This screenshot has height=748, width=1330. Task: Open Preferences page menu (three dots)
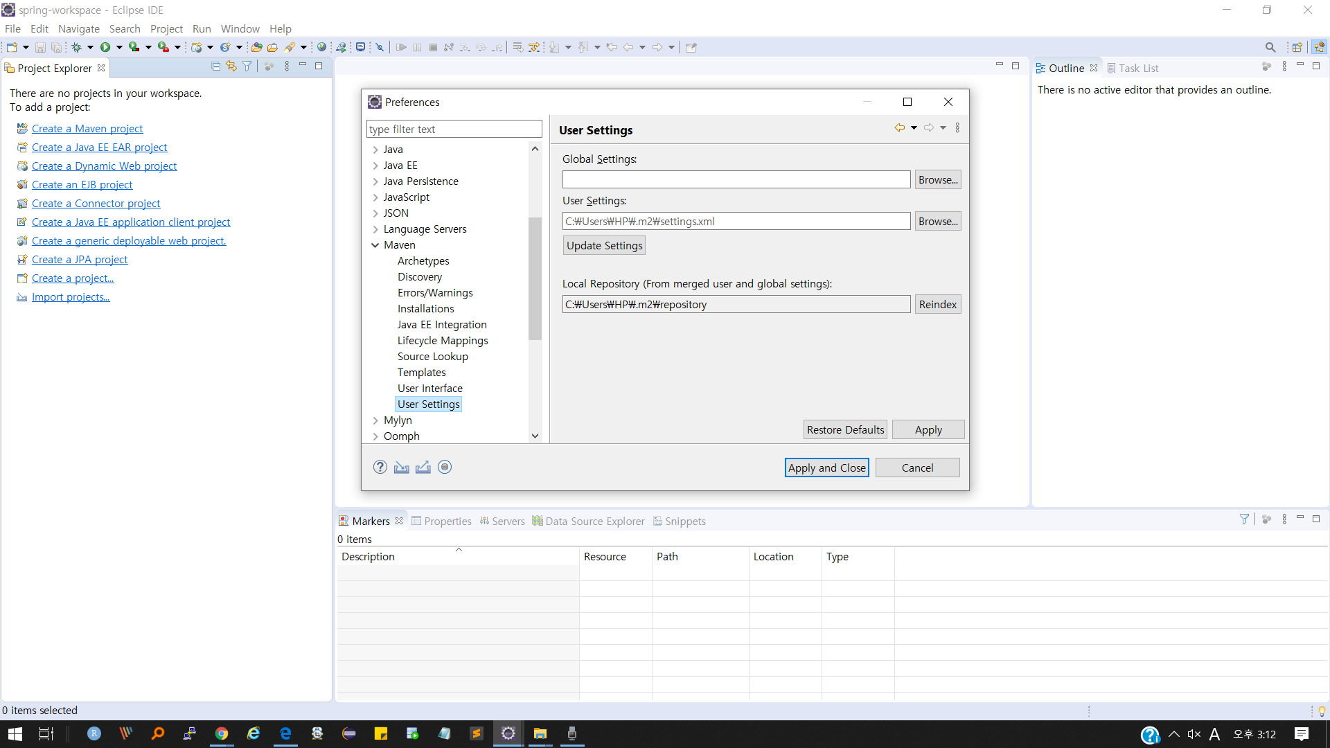(957, 127)
